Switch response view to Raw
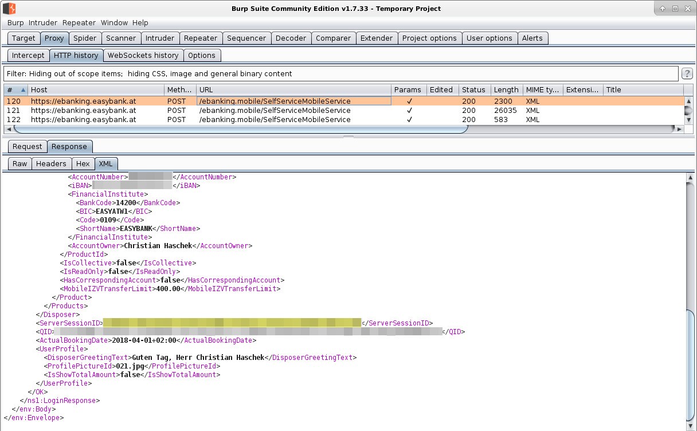 click(20, 164)
